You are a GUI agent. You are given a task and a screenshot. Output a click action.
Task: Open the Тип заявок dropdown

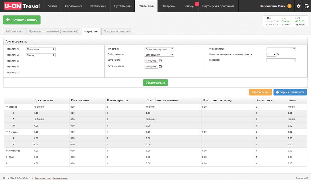pos(159,49)
